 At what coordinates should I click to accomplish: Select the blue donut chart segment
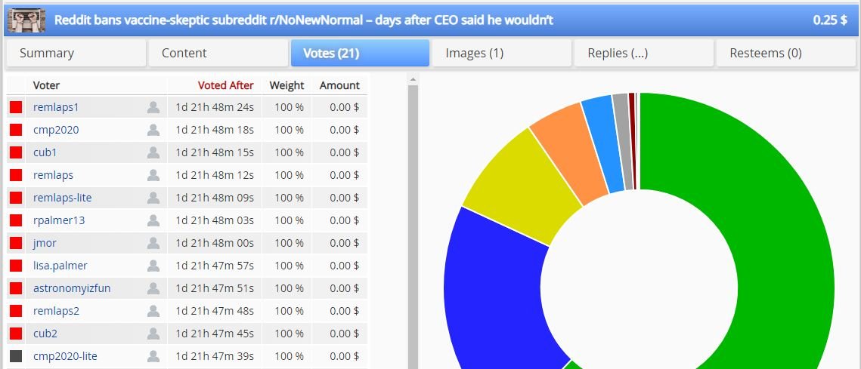[491, 291]
